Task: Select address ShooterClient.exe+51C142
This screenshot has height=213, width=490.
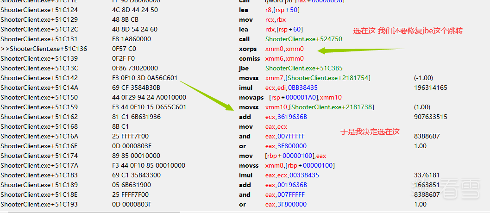Action: pyautogui.click(x=39, y=78)
